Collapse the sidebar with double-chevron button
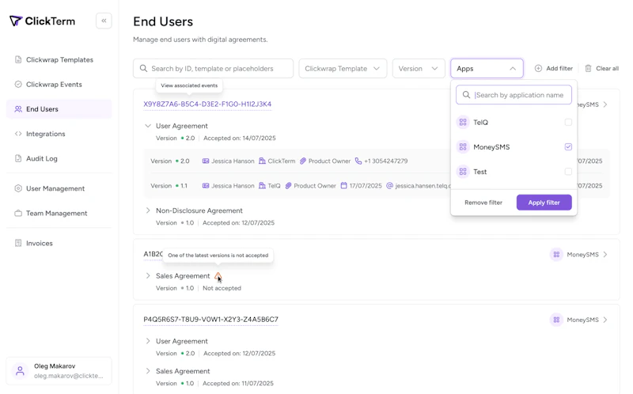 click(104, 21)
